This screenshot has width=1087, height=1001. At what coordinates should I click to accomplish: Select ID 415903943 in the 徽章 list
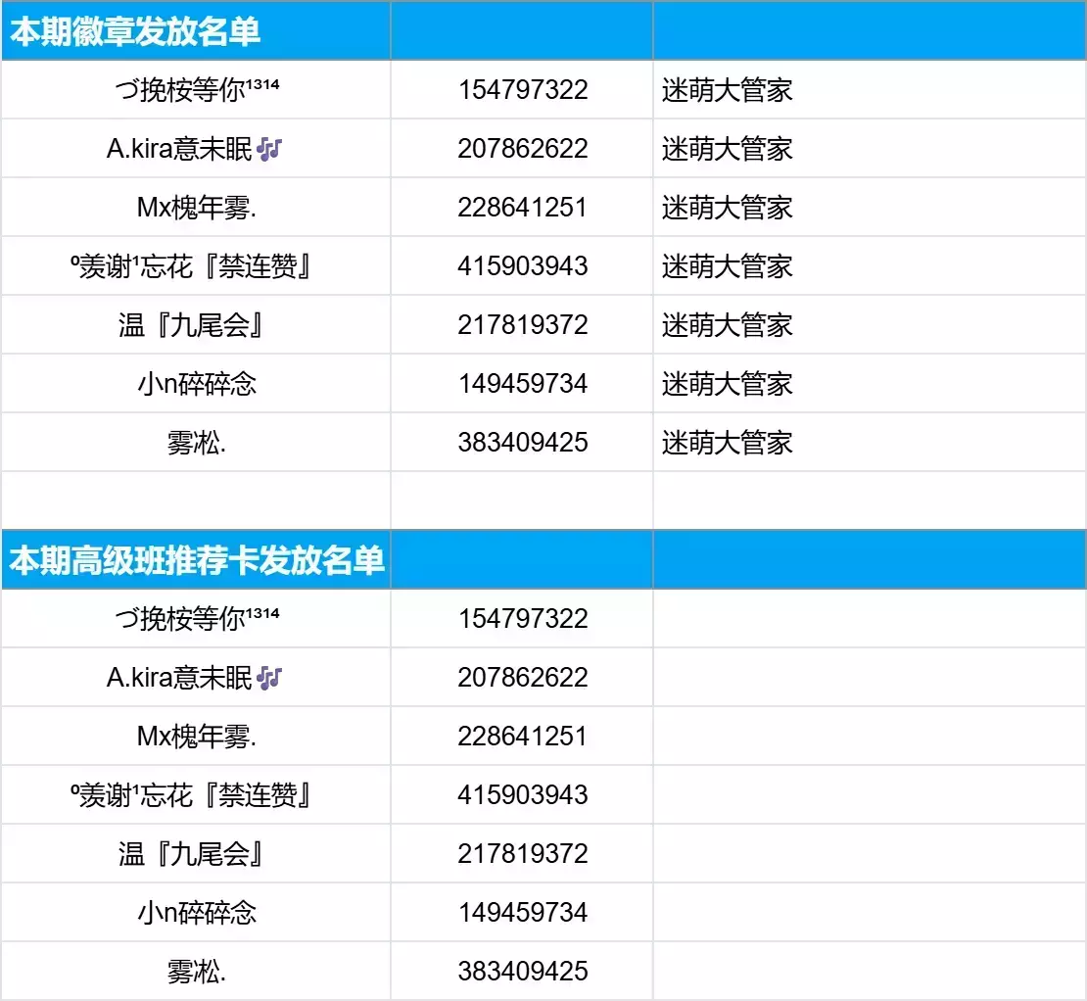tap(522, 266)
